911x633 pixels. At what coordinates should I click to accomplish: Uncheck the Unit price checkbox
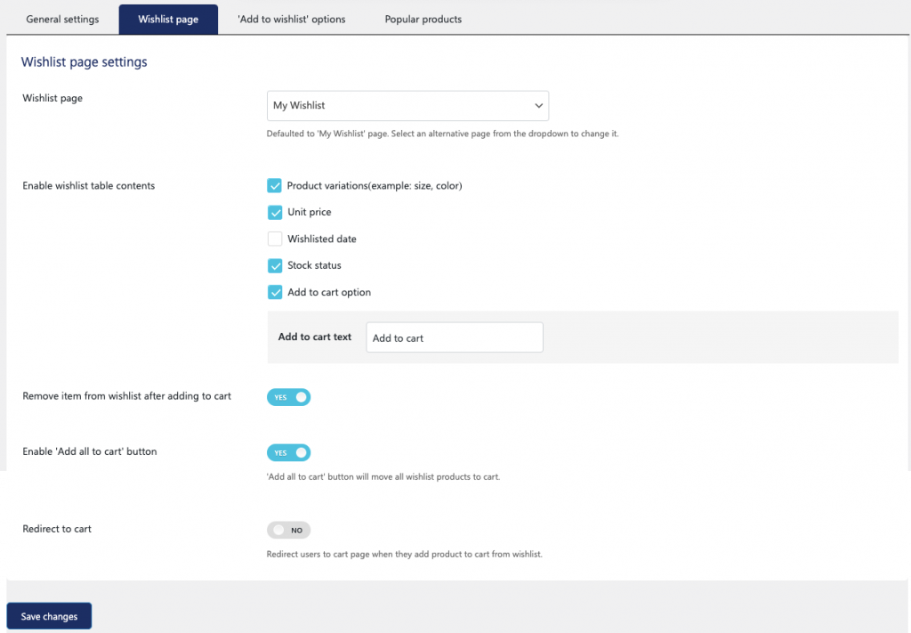tap(275, 212)
